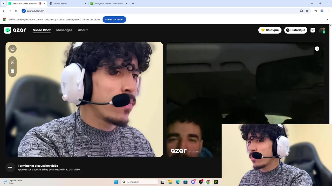Dismiss the Chrome default browser banner

(327, 19)
